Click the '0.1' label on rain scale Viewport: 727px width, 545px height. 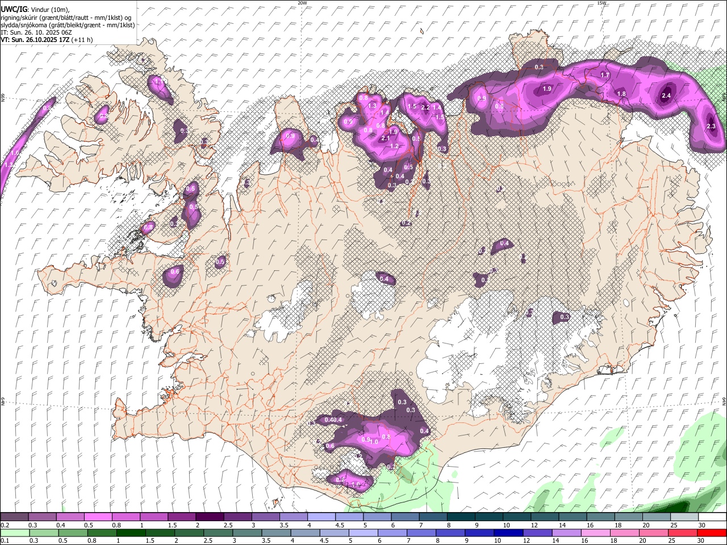click(x=5, y=540)
